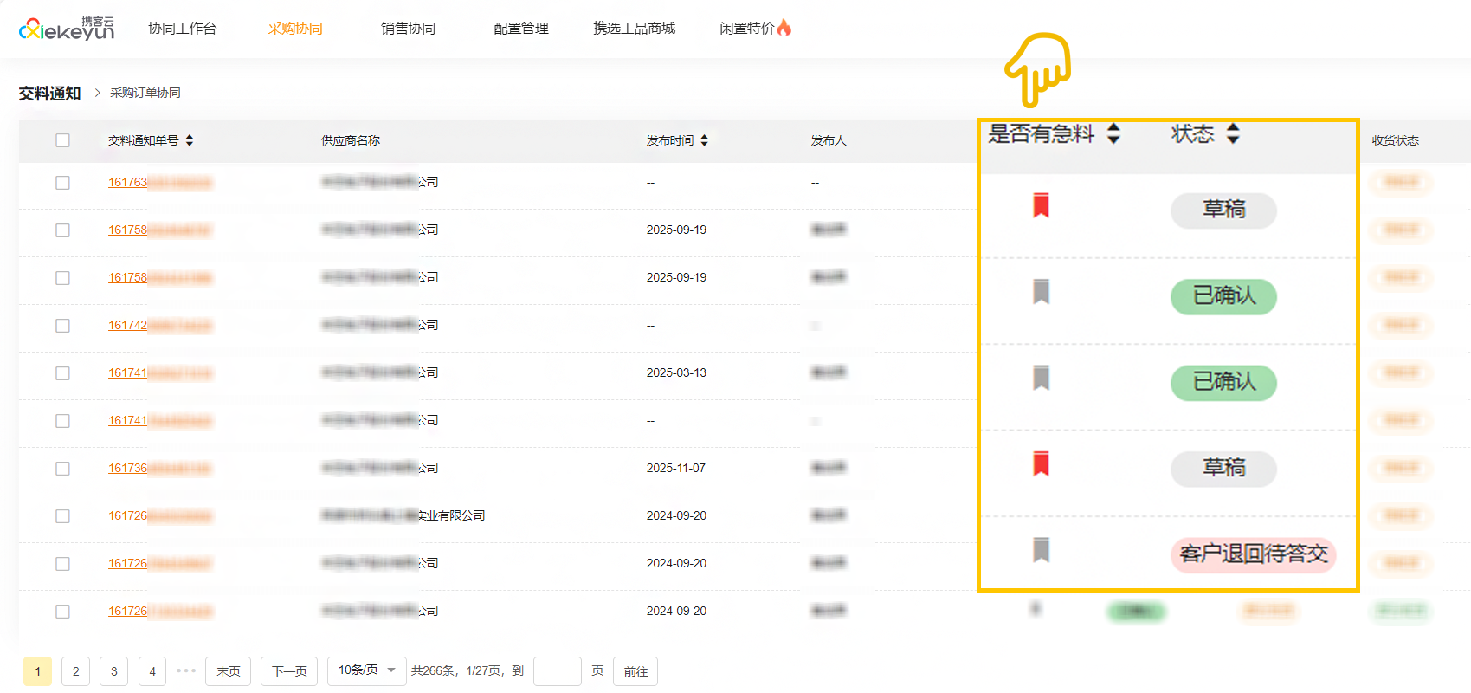This screenshot has height=693, width=1471.
Task: Click gray flag in 客户退回待答交 row
Action: 1041,549
